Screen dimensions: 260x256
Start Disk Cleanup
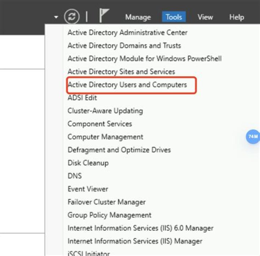[x=88, y=163]
